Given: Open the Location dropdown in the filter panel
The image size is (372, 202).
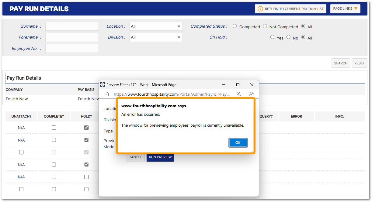Looking at the screenshot, I should [156, 26].
